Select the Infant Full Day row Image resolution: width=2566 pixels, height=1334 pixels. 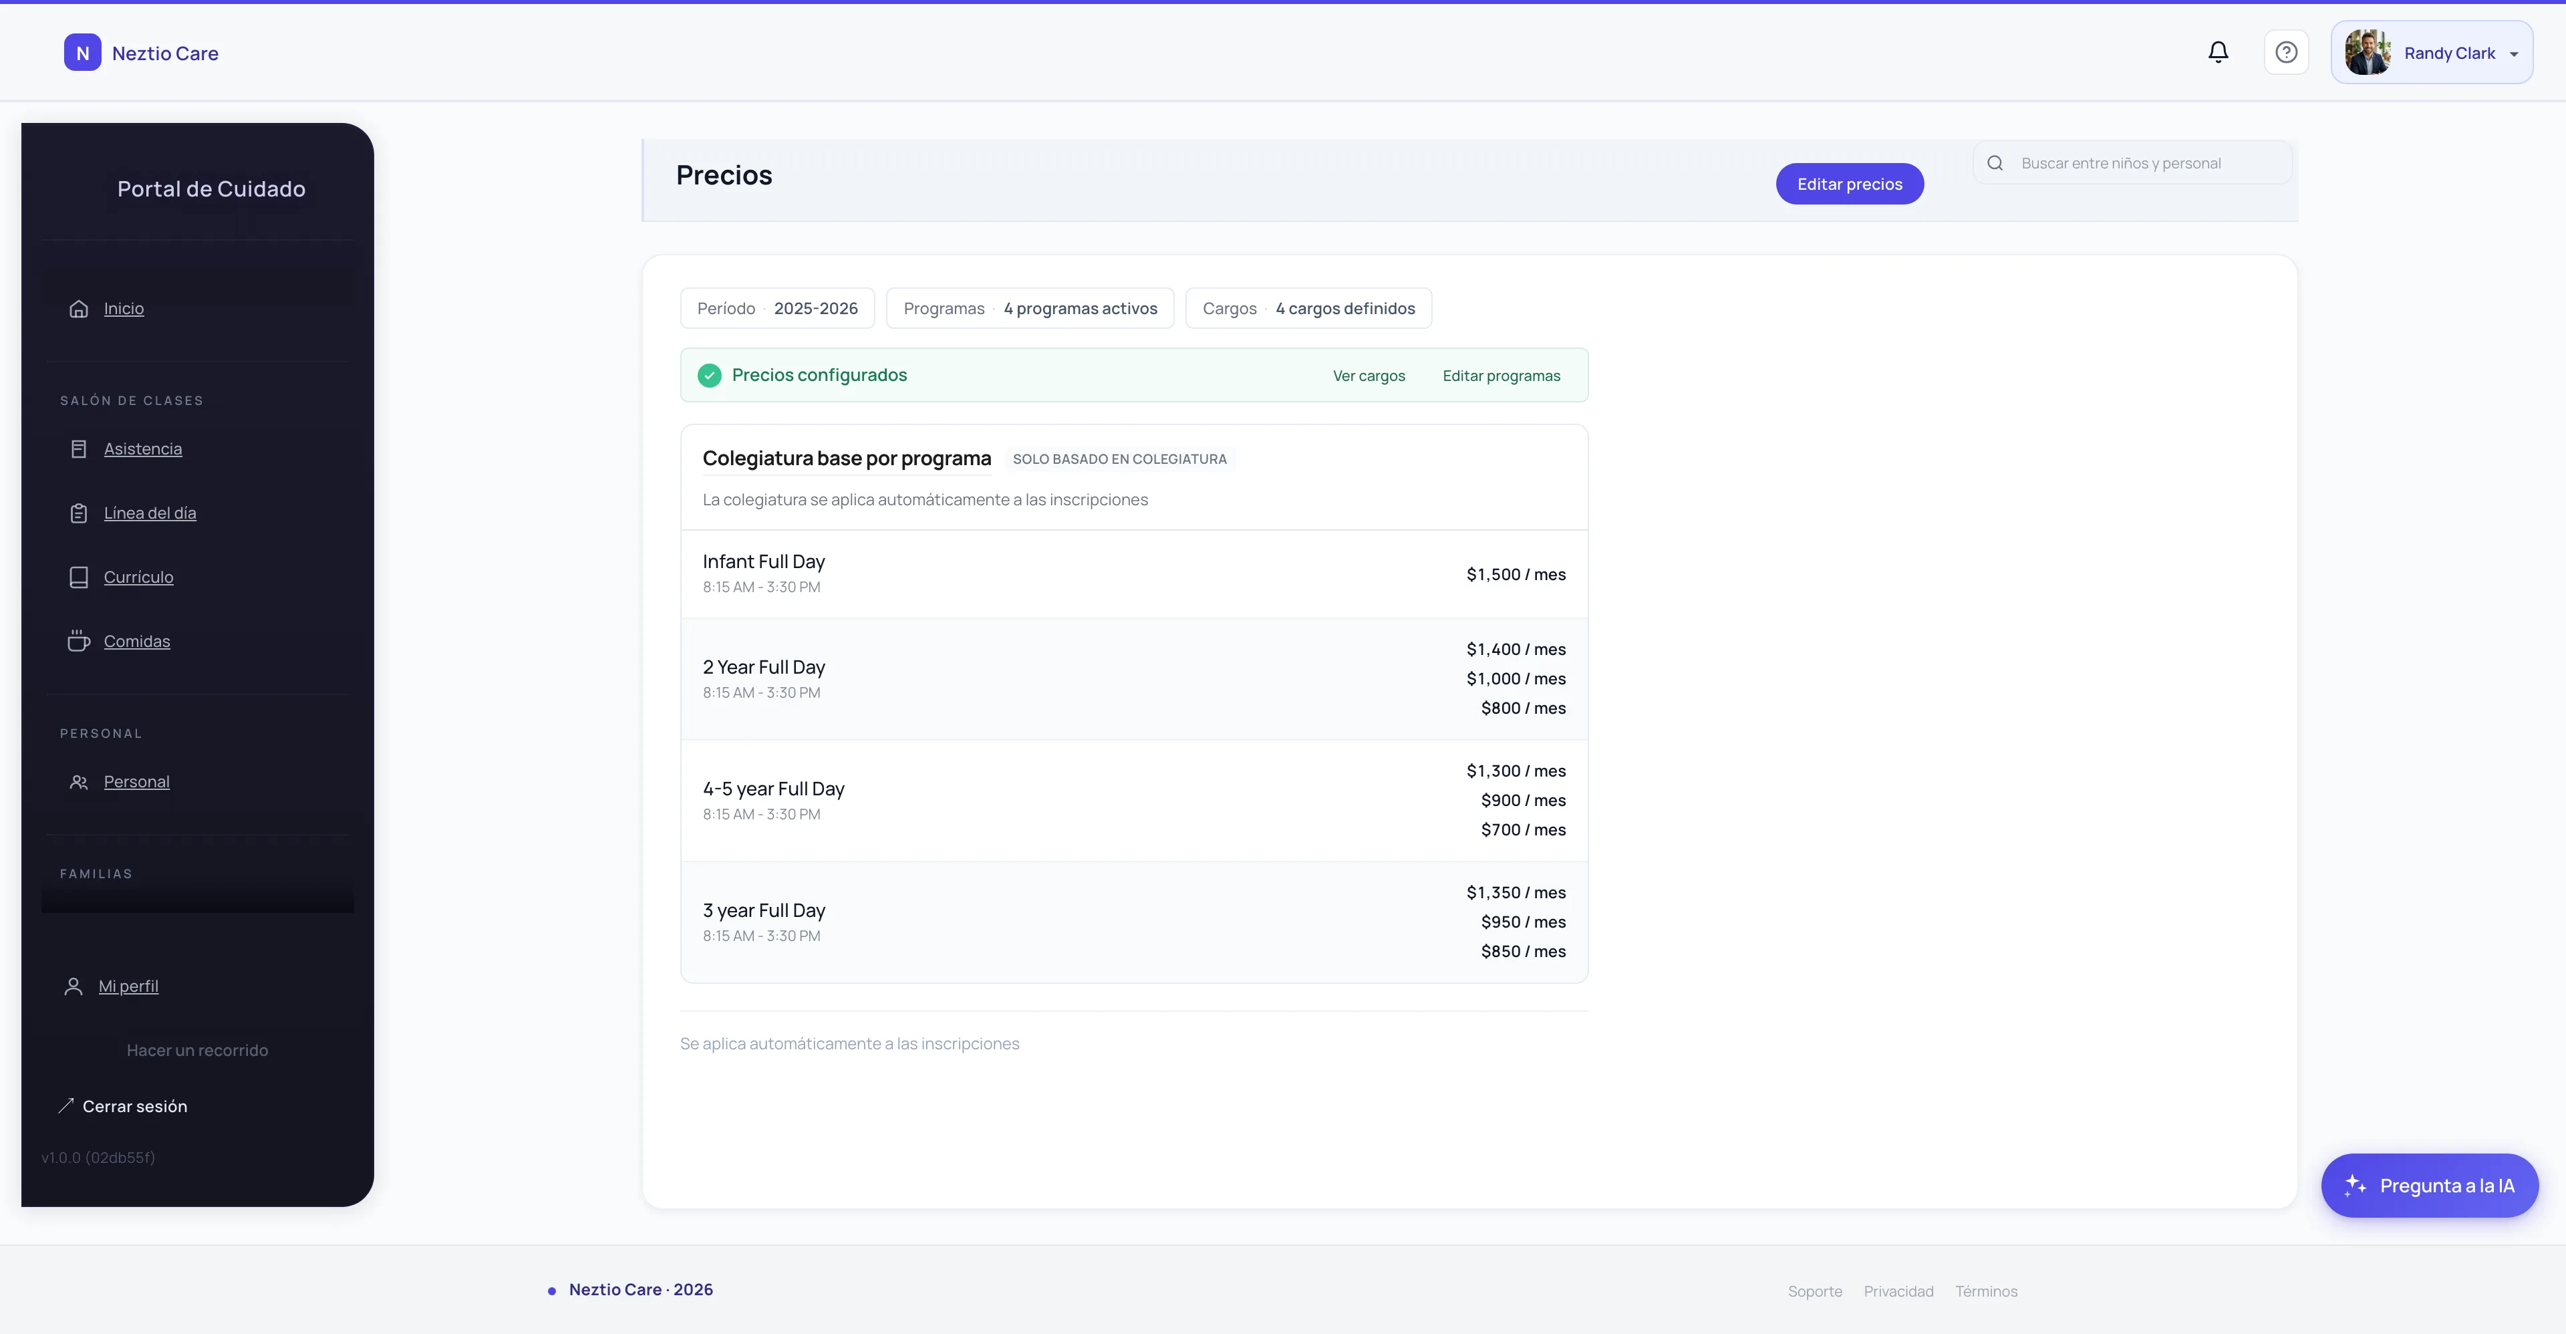click(x=1133, y=574)
